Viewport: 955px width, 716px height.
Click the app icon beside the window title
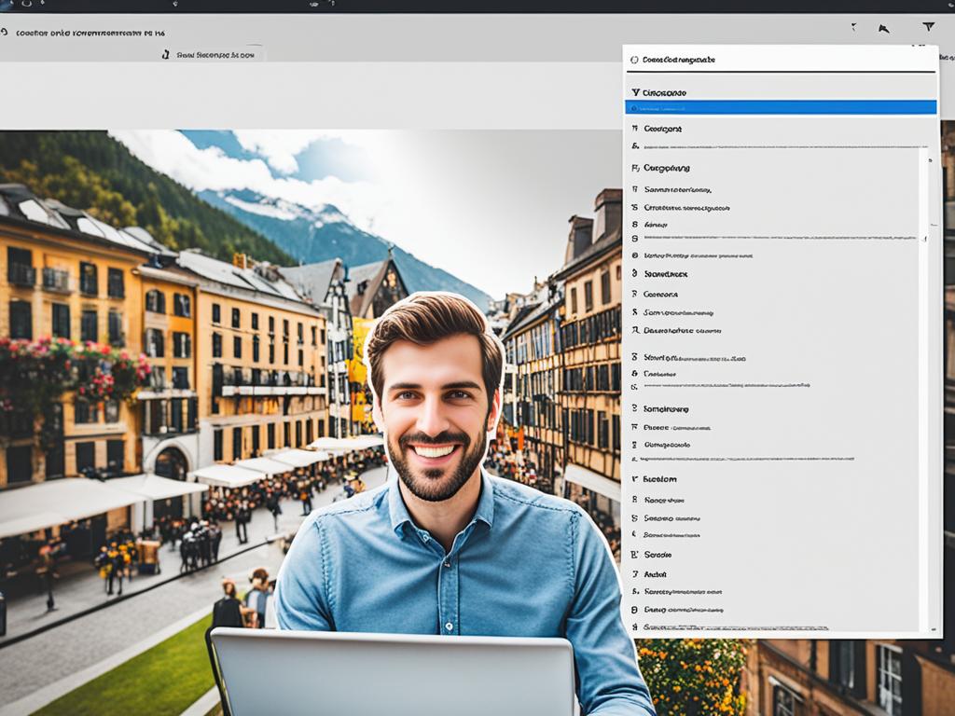pos(5,33)
